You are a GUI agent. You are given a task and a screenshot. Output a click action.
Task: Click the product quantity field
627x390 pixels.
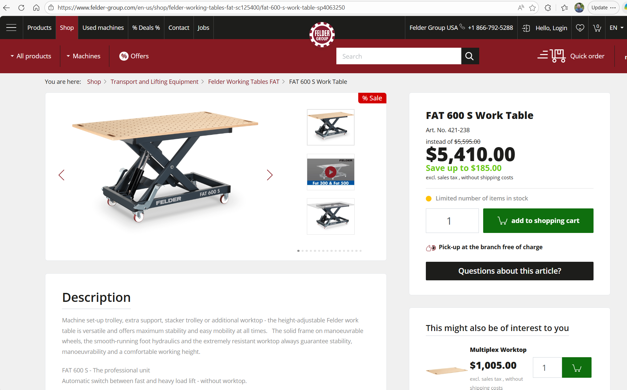tap(452, 221)
